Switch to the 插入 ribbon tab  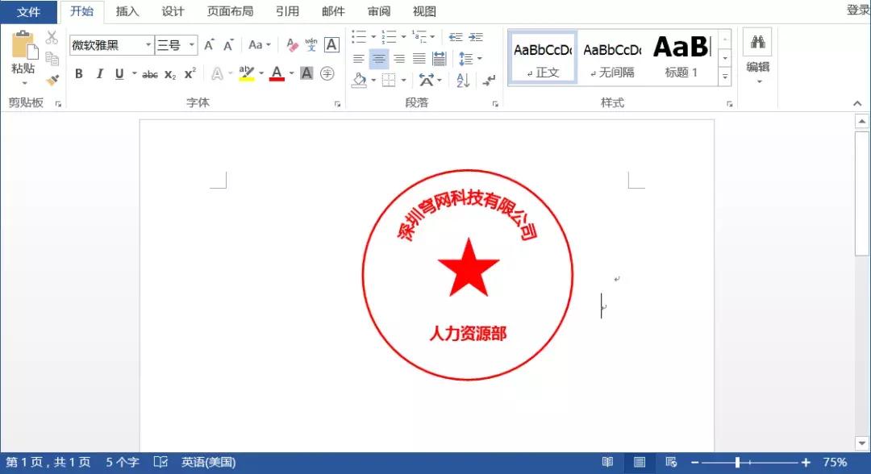[x=127, y=11]
